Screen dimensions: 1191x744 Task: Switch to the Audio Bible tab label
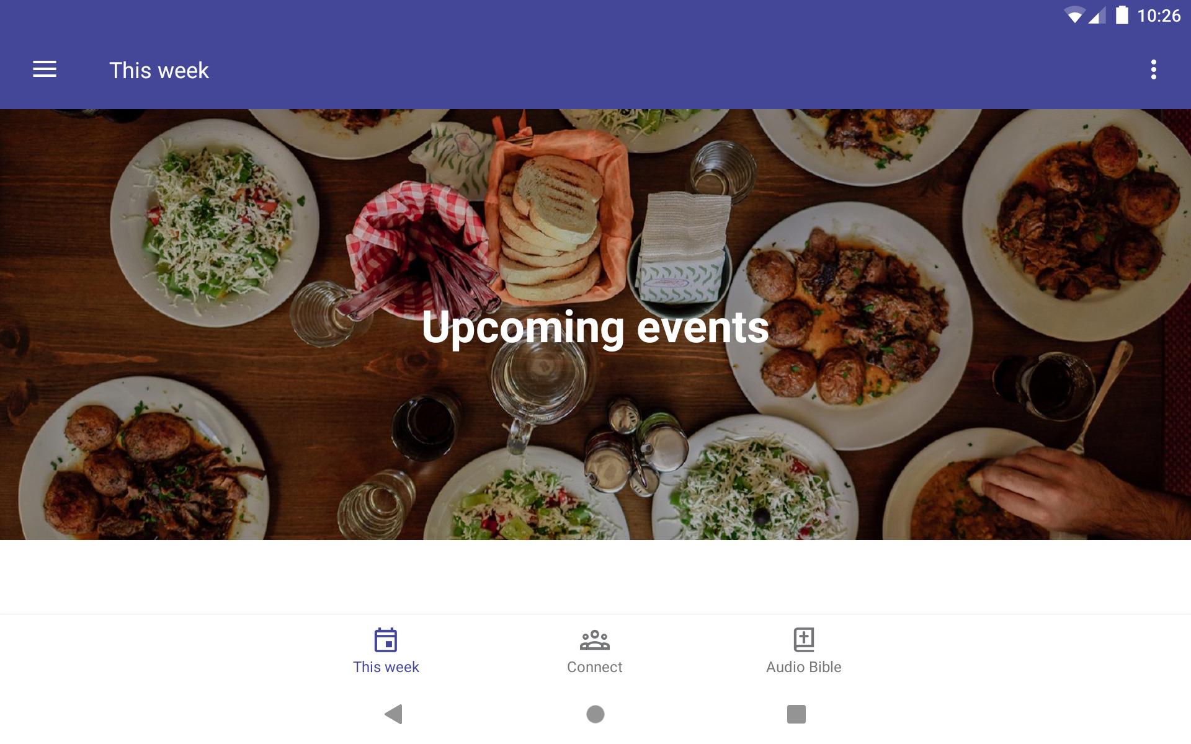tap(803, 667)
